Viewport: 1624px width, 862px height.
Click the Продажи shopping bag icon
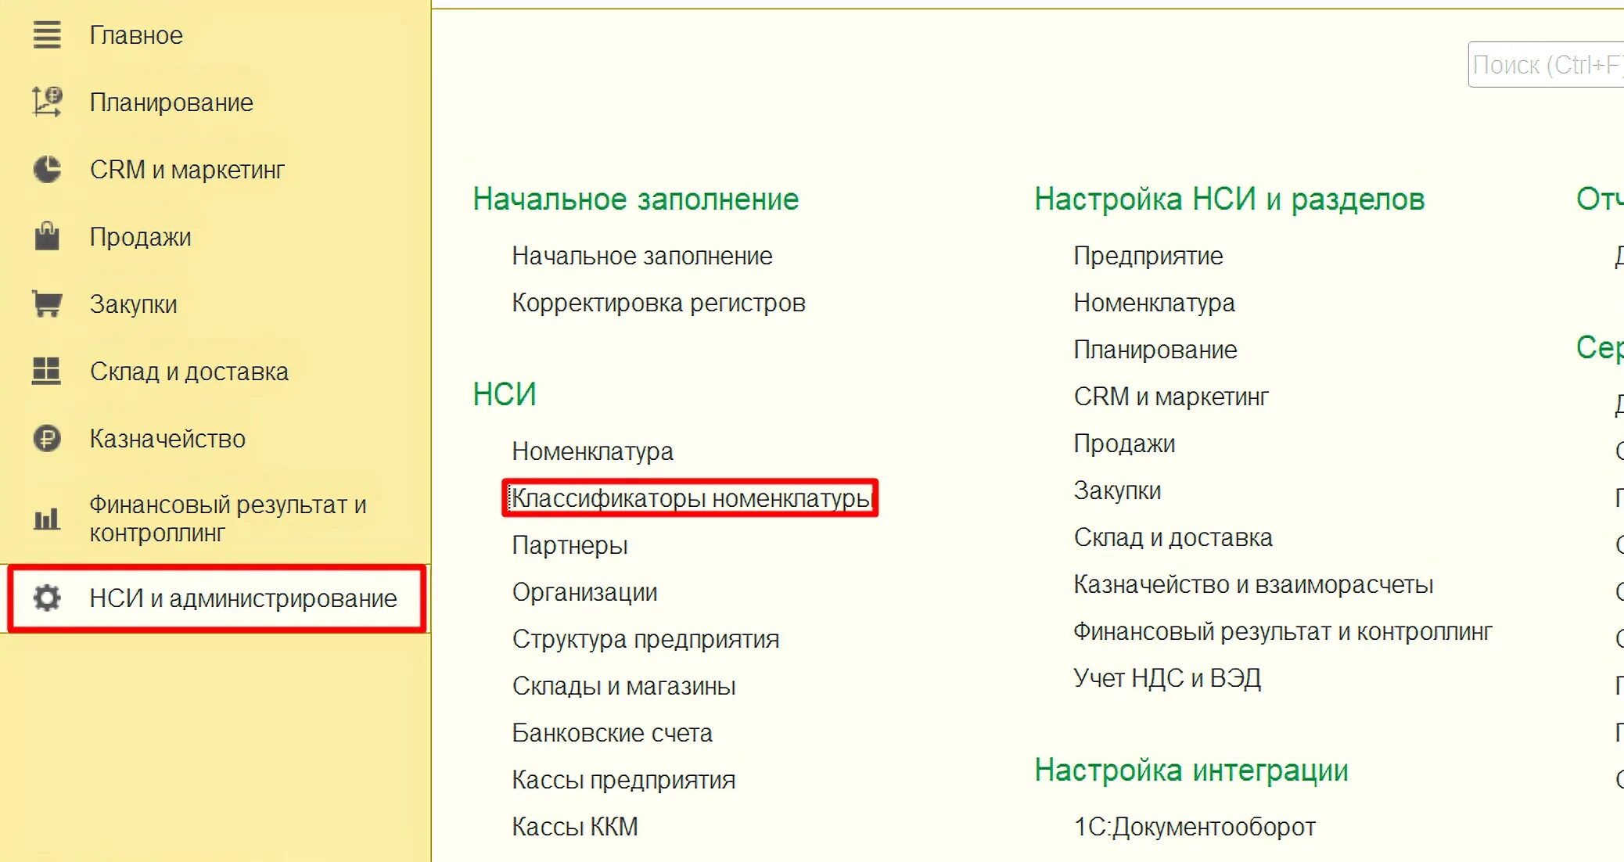coord(47,236)
